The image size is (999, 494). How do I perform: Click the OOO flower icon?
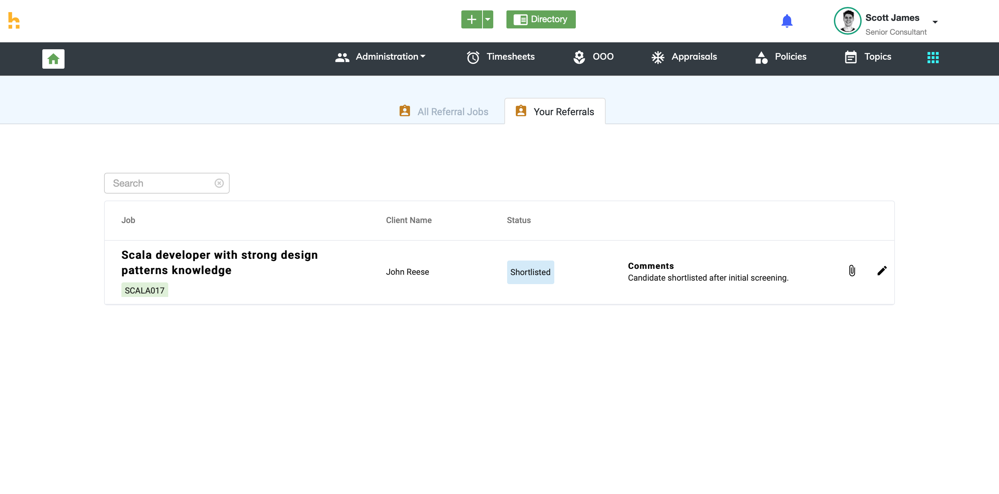(x=579, y=57)
